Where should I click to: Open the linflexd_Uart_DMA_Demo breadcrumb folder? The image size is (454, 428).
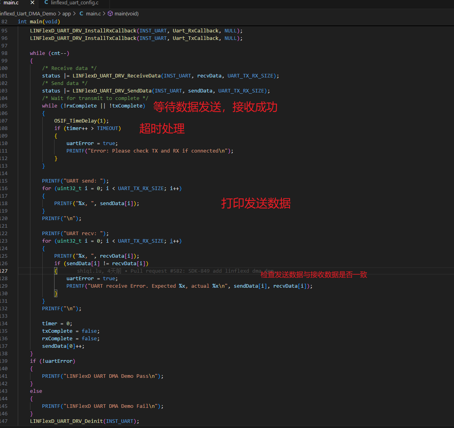(28, 13)
